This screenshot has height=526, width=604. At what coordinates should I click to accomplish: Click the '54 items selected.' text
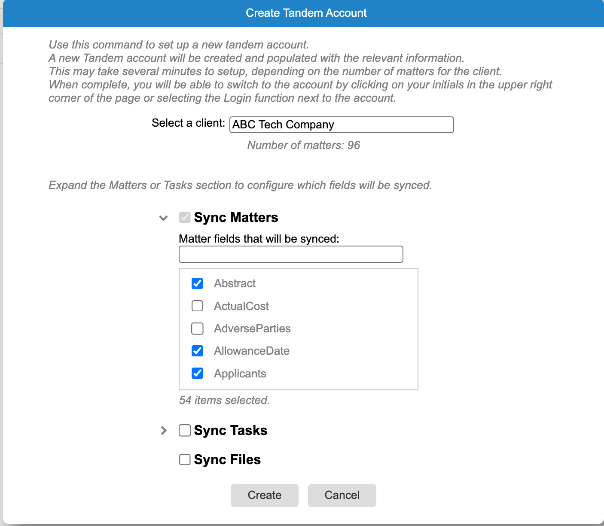click(225, 400)
